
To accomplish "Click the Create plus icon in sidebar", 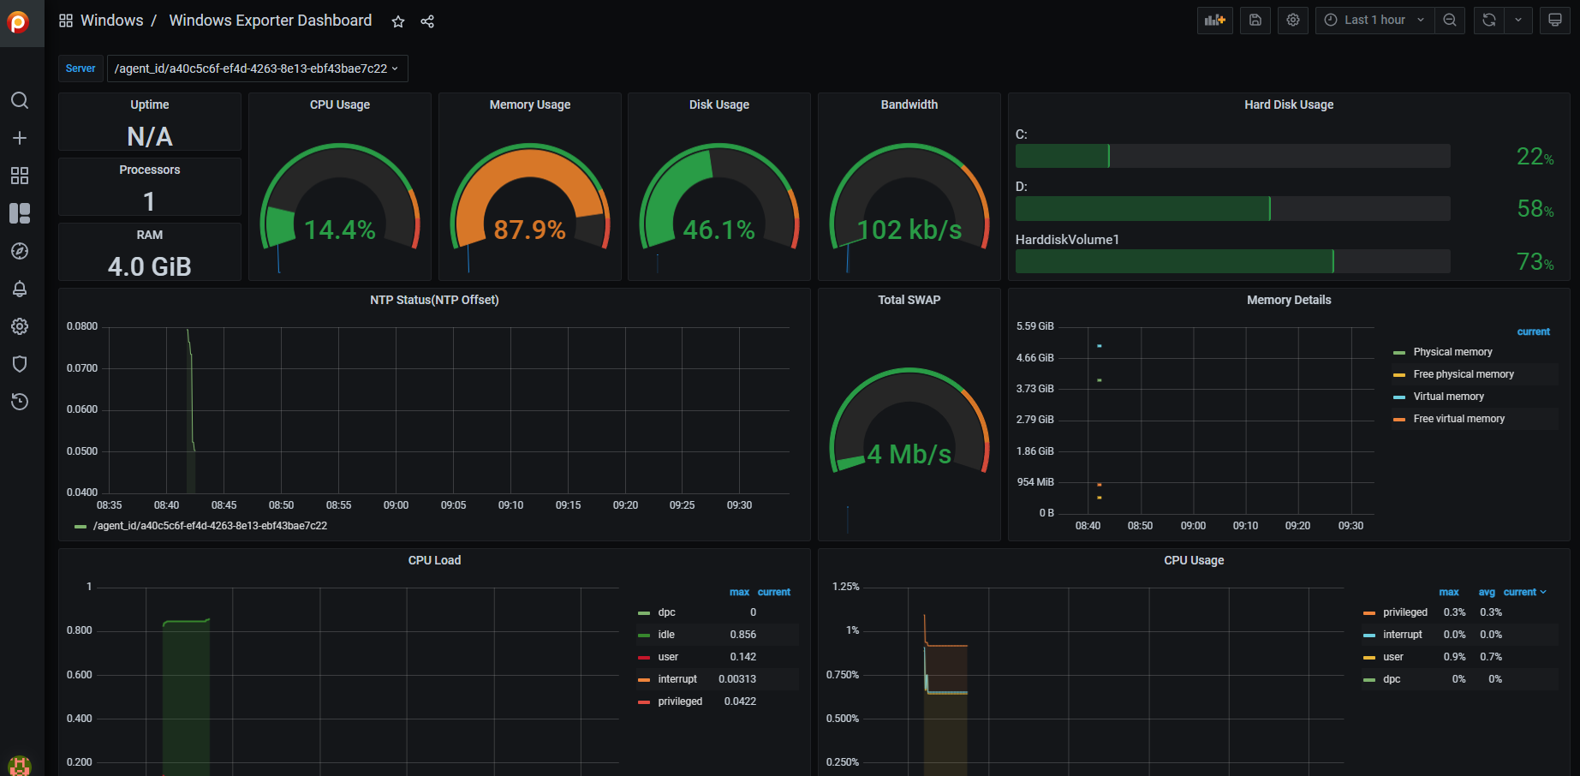I will (x=20, y=138).
